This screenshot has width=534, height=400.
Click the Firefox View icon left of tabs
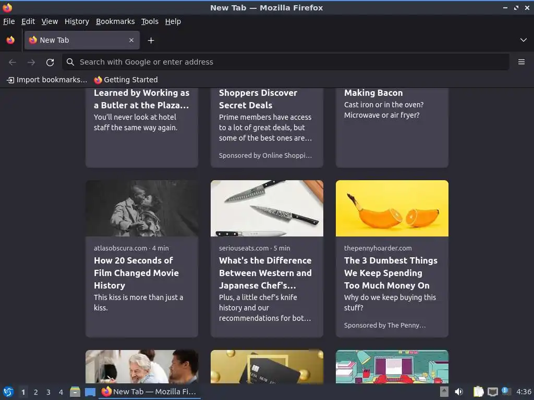[10, 40]
